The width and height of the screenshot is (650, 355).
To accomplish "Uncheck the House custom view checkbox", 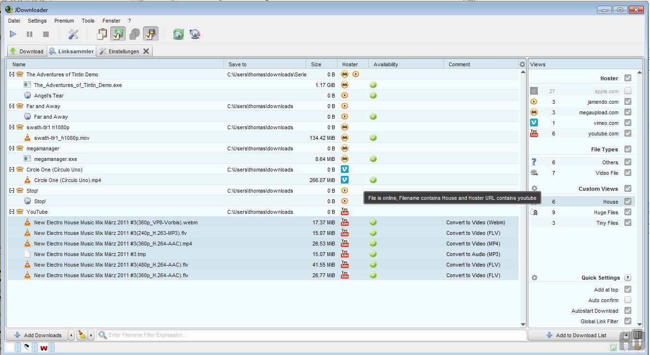I will 628,201.
